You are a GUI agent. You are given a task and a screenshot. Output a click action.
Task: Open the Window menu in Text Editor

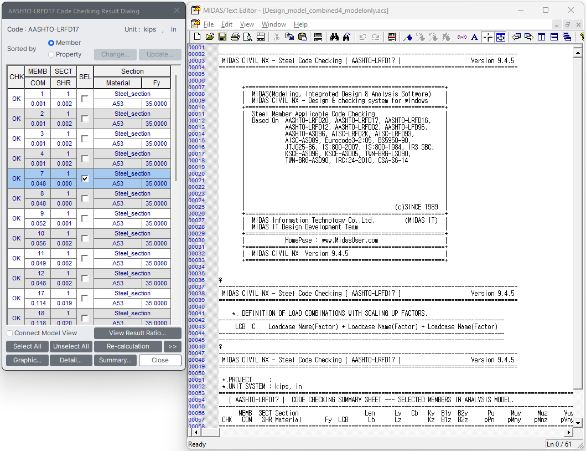[x=273, y=24]
